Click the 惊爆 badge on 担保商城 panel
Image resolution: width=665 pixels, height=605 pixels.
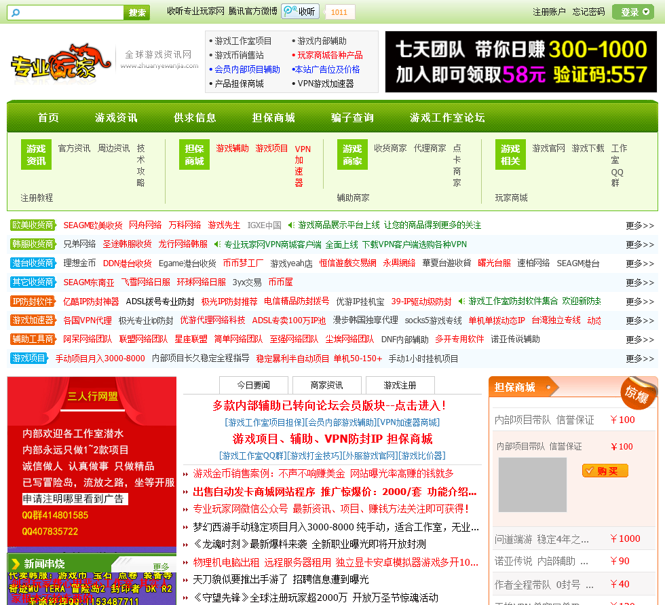(637, 393)
